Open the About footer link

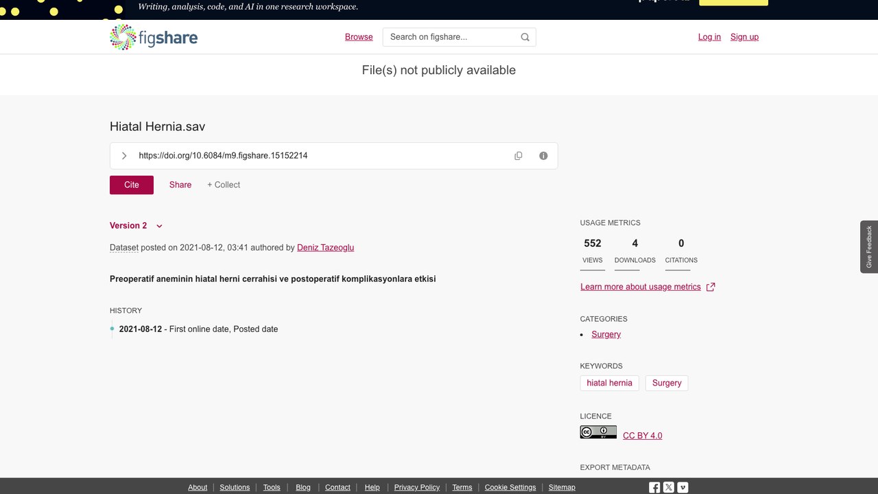coord(198,487)
